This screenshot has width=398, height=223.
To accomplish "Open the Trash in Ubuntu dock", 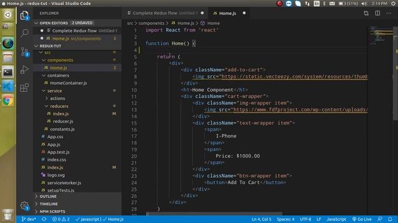I will pyautogui.click(x=8, y=216).
